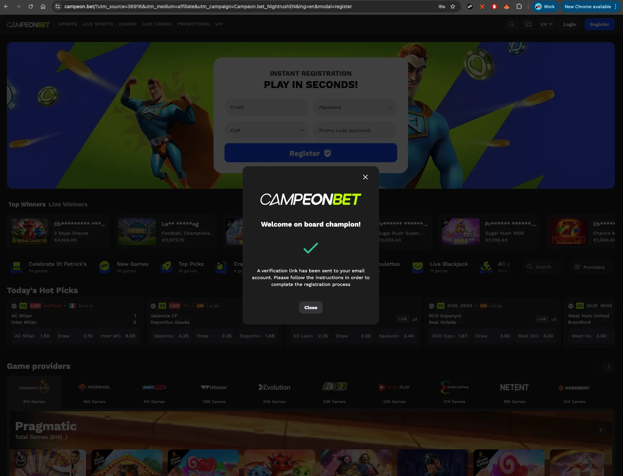
Task: Focus the Password input field
Action: coord(355,107)
